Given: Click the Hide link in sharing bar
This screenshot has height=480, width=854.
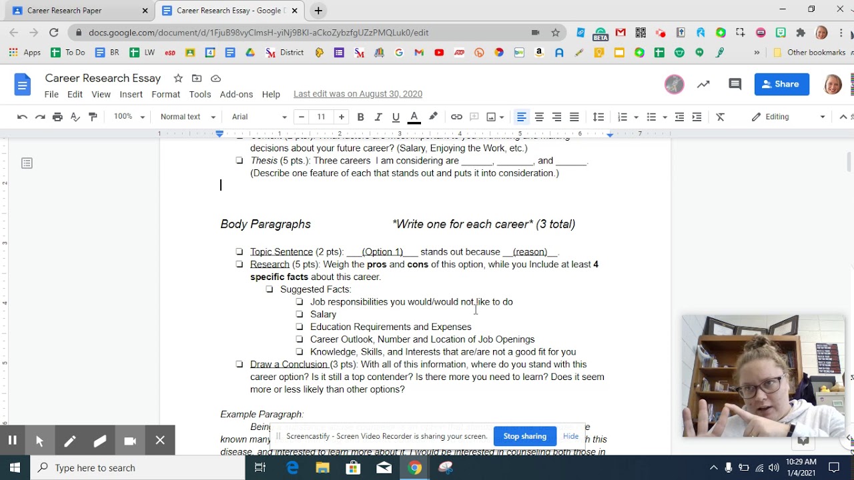Looking at the screenshot, I should (x=570, y=436).
